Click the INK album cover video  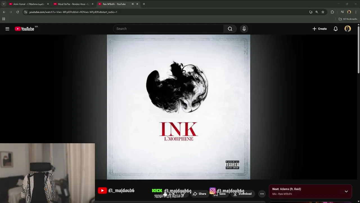[x=179, y=107]
